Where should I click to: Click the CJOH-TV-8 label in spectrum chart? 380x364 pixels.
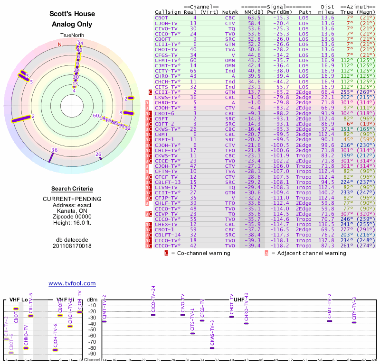click(56, 336)
